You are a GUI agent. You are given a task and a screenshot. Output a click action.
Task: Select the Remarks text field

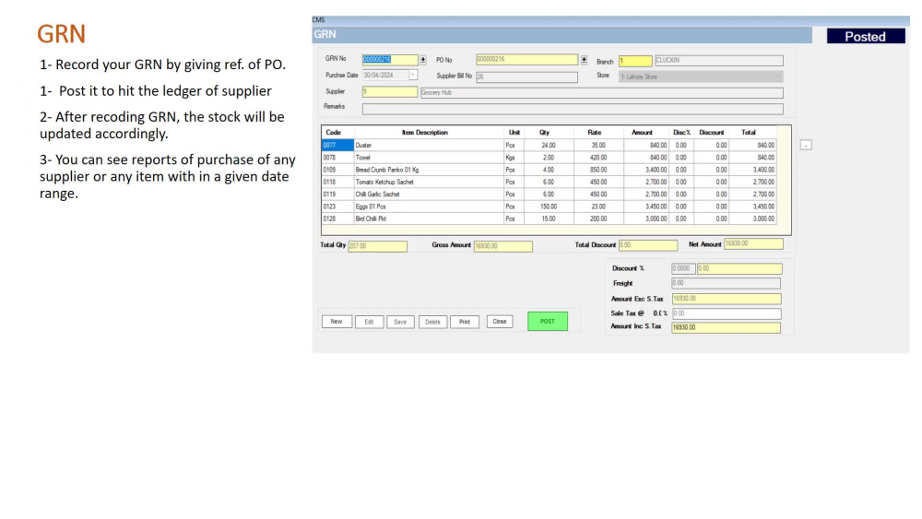[x=573, y=109]
